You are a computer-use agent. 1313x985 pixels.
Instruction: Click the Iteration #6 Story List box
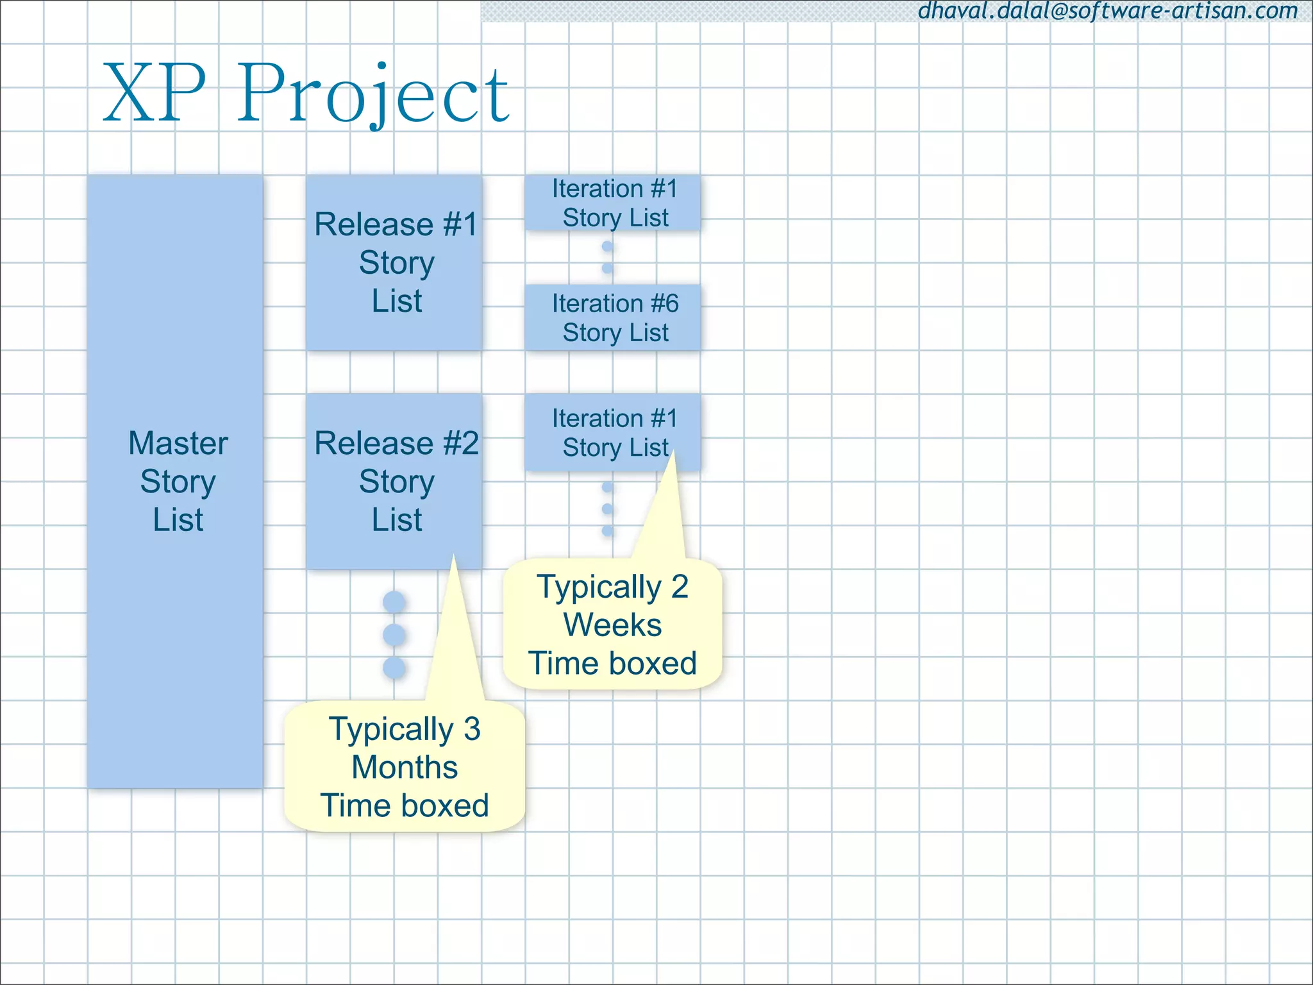[x=614, y=317]
